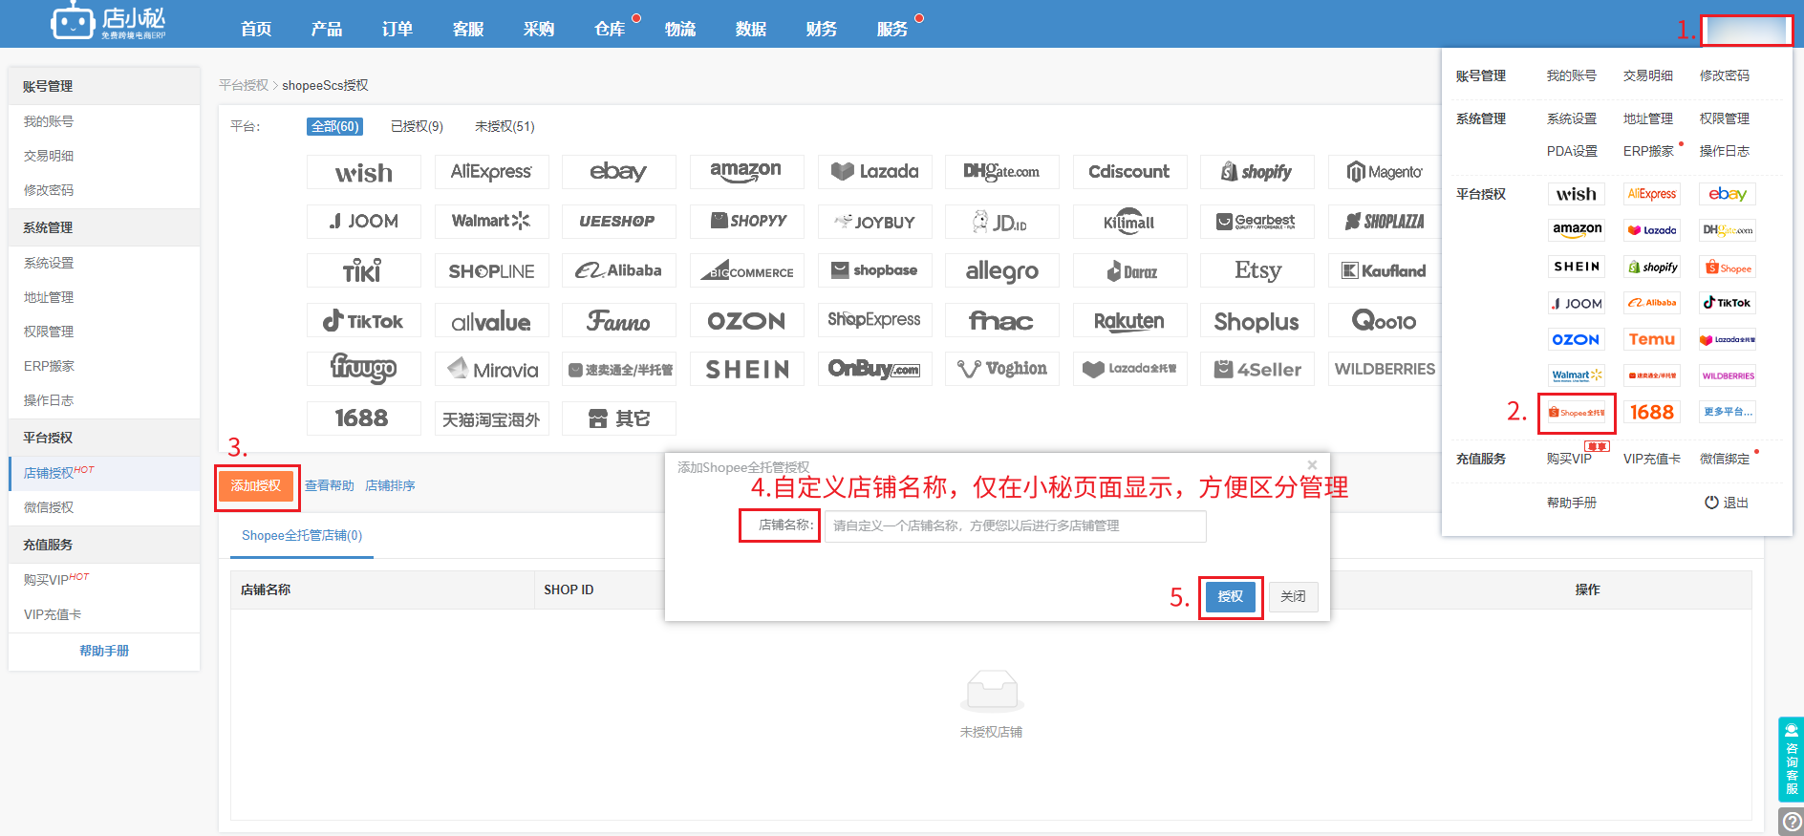Pick the shopify platform tile in the grid
Image resolution: width=1804 pixels, height=836 pixels.
(x=1256, y=172)
